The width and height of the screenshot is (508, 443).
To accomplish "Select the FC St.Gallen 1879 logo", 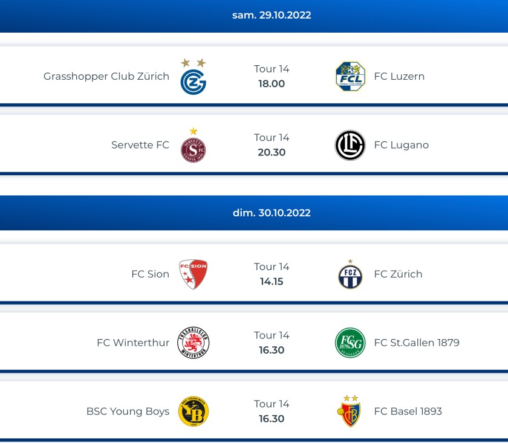I will click(350, 343).
